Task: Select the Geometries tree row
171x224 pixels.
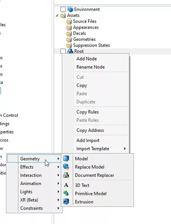Action: tap(84, 39)
